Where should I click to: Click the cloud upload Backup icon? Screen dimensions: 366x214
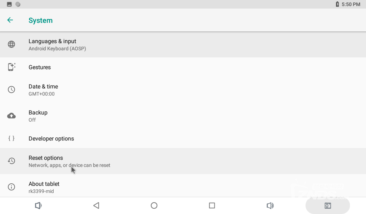click(x=11, y=116)
